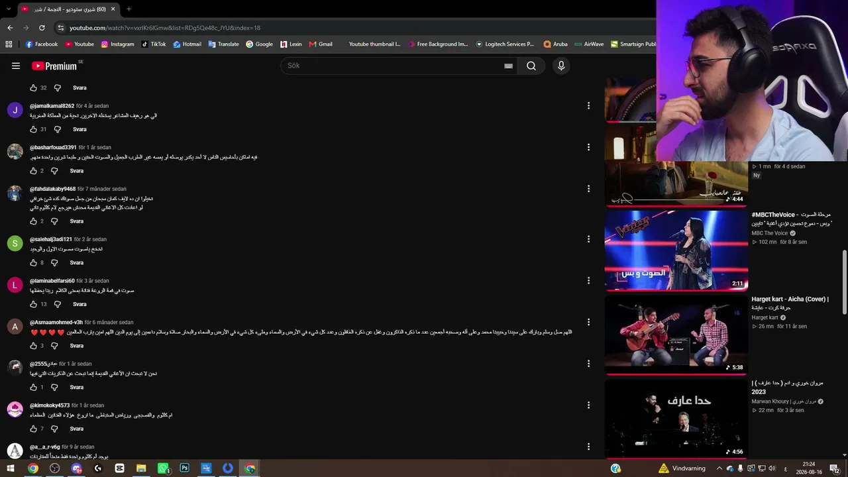Image resolution: width=848 pixels, height=477 pixels.
Task: Open the Translate bookmark
Action: click(x=223, y=44)
